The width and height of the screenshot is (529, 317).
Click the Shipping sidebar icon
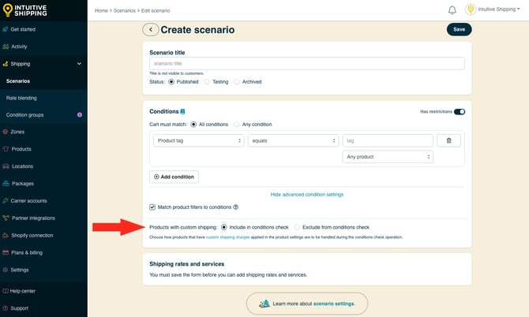click(5, 64)
